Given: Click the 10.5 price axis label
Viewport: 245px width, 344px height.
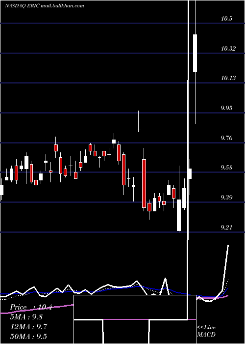Looking at the screenshot, I should pos(226,19).
